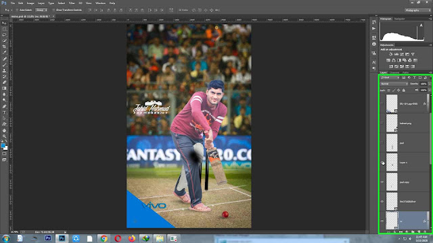Open the layer Fill slider arrow
Image resolution: width=433 pixels, height=243 pixels.
(430, 90)
